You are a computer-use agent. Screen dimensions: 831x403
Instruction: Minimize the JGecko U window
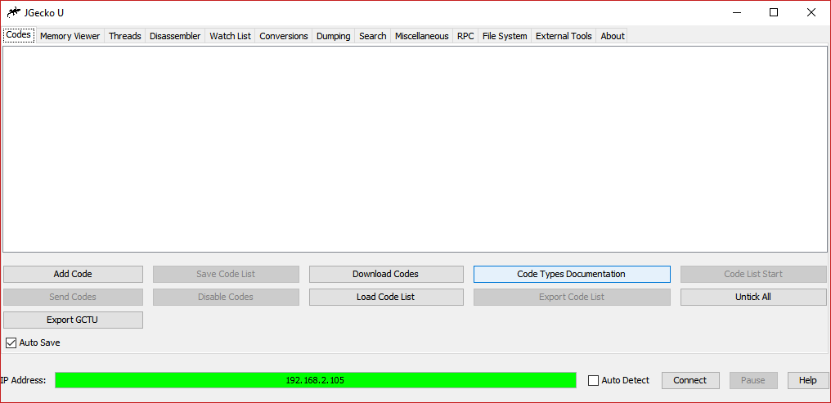point(737,13)
